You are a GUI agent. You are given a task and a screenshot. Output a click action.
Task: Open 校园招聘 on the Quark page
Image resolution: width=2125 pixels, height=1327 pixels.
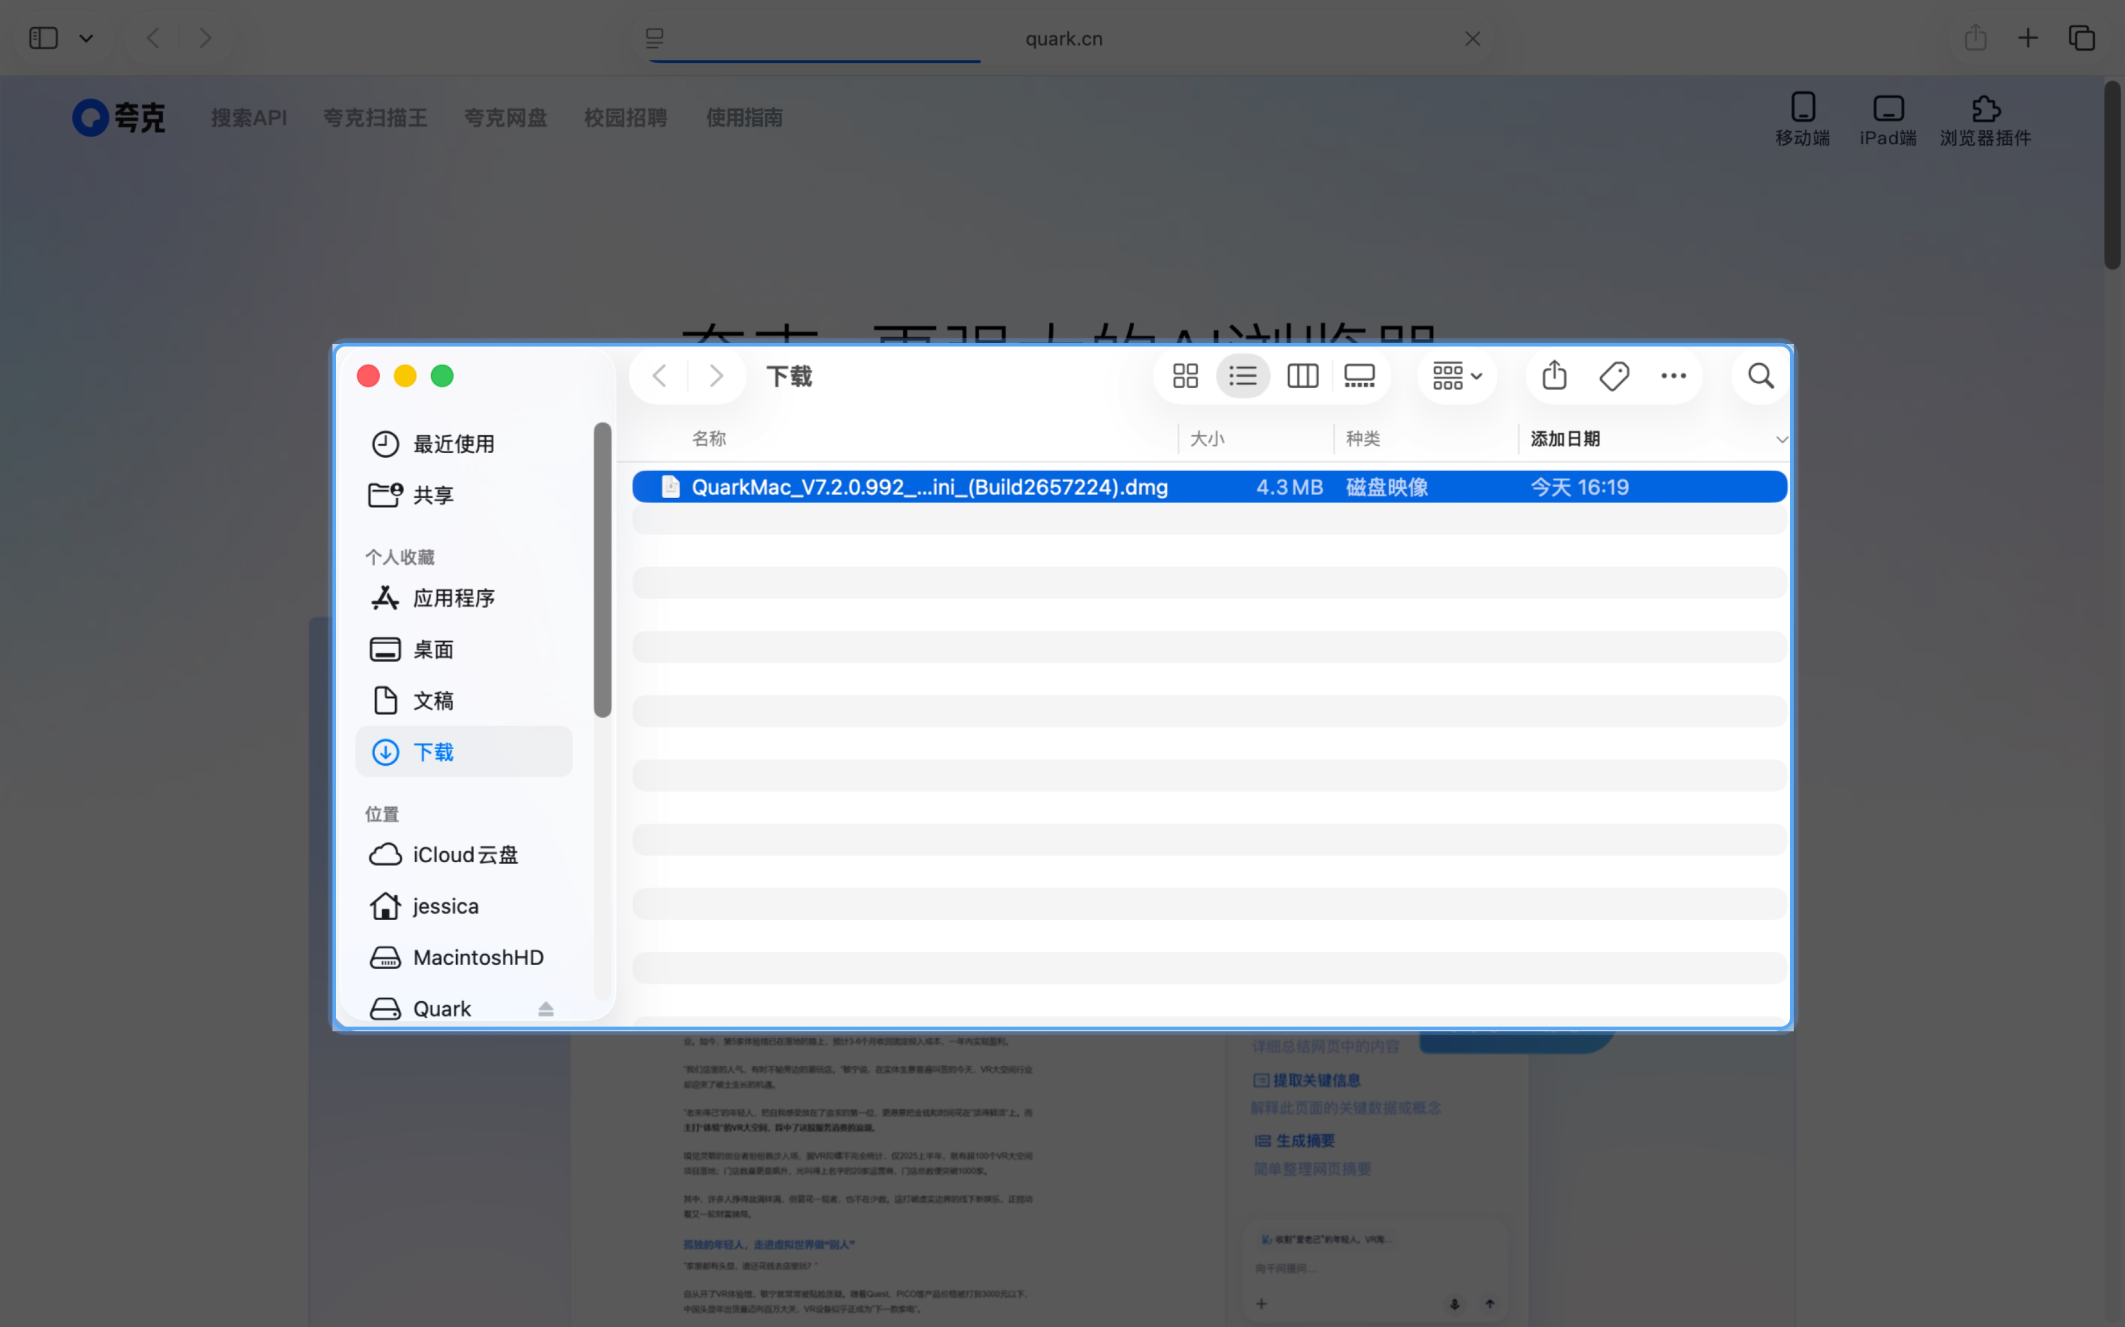[625, 118]
